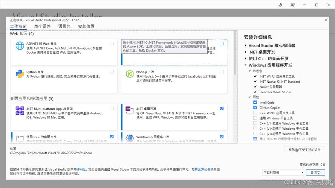Open the 许可证 license link

coord(81,170)
